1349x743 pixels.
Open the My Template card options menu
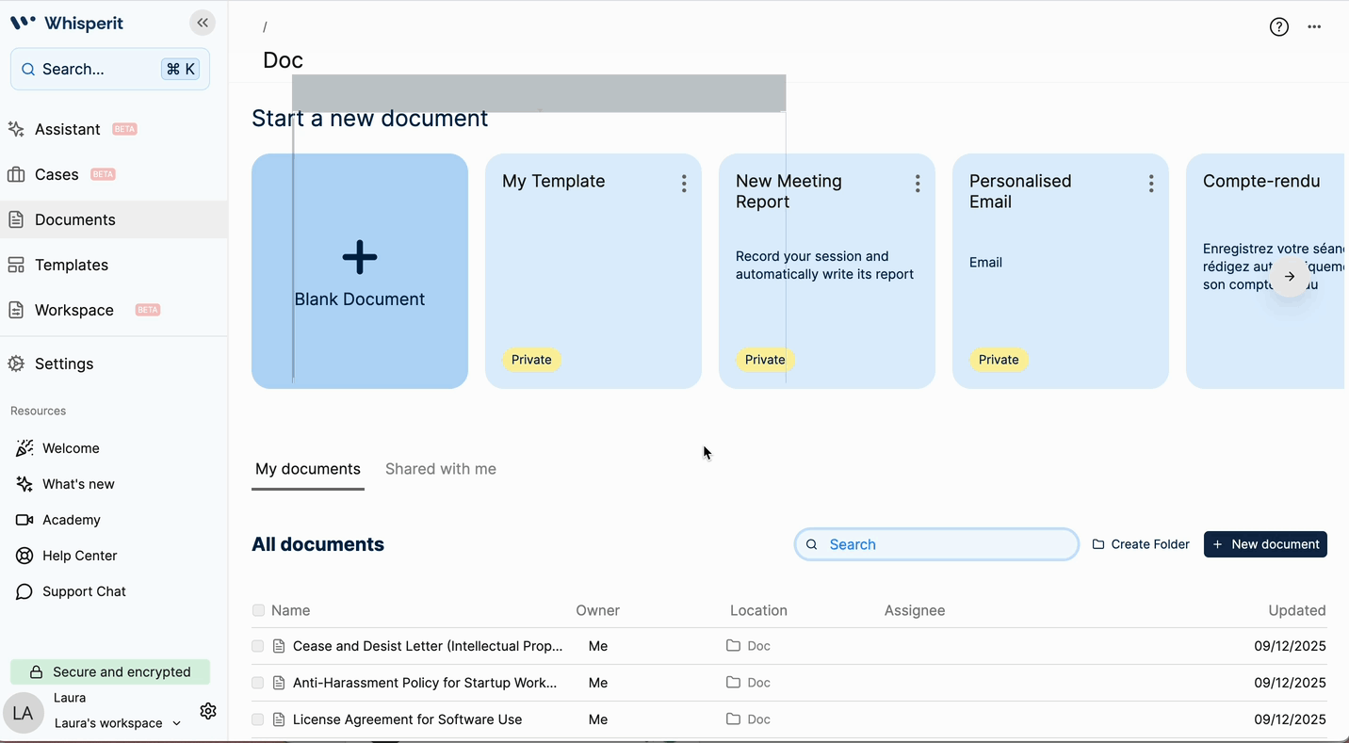(684, 184)
